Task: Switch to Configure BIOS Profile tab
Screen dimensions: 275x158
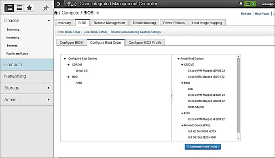Action: pyautogui.click(x=145, y=42)
